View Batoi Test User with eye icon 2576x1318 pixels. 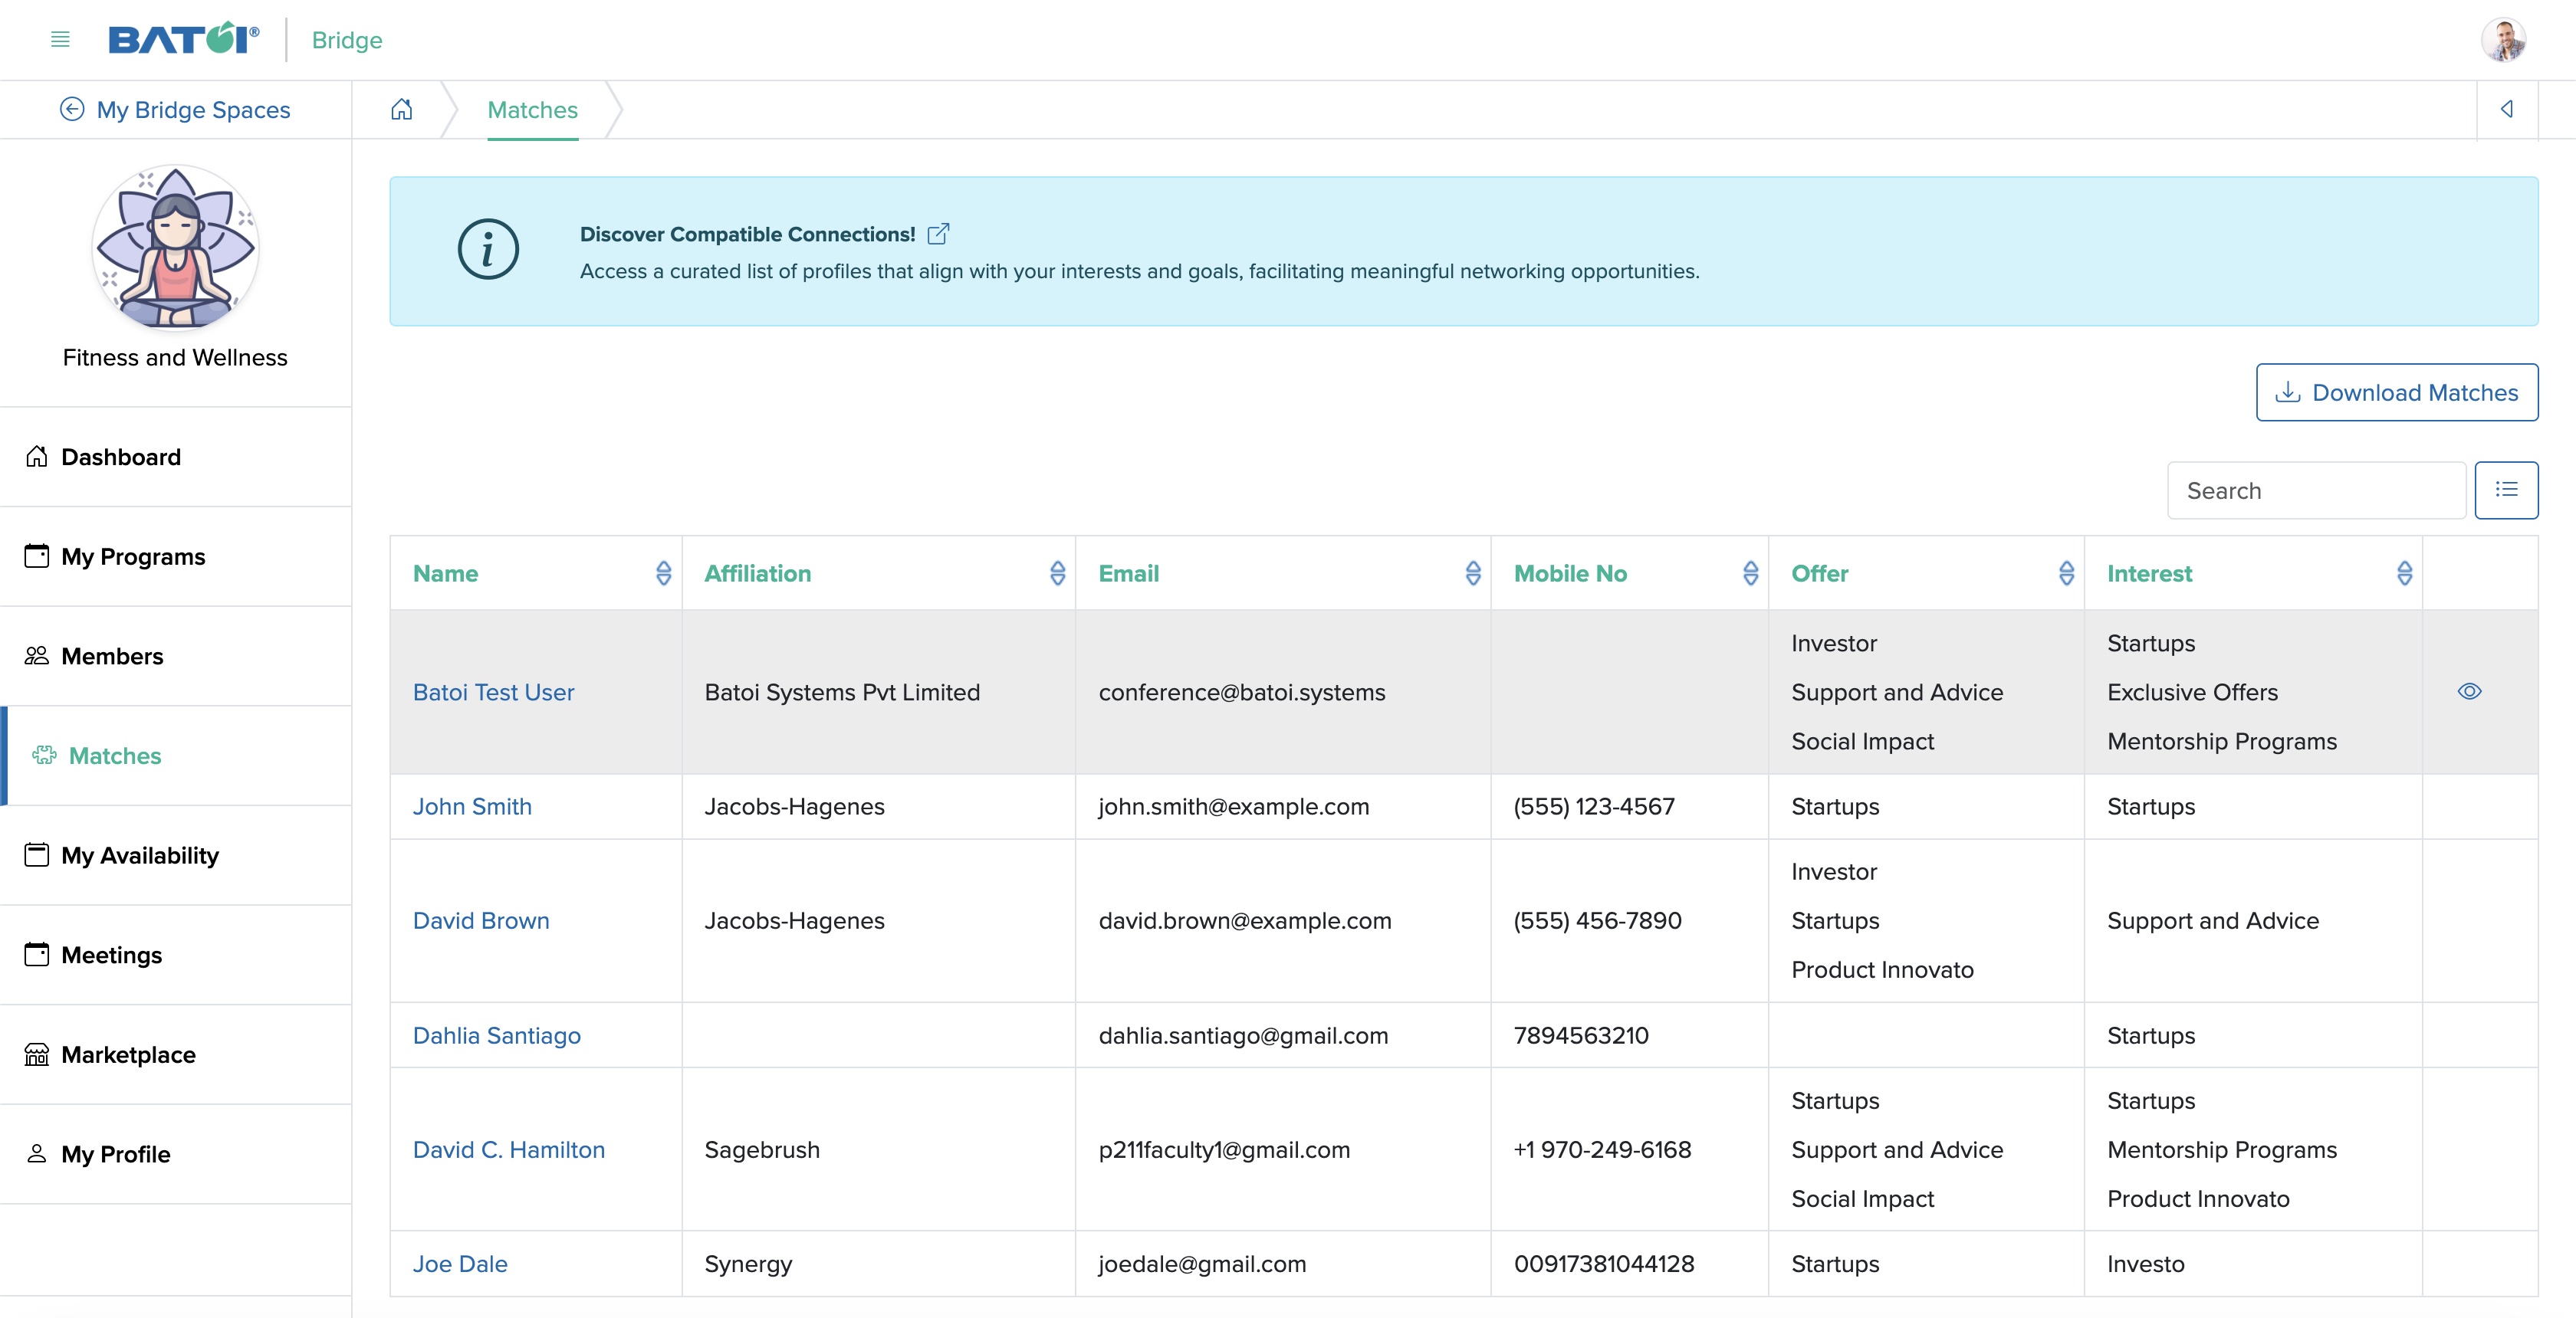pyautogui.click(x=2469, y=691)
